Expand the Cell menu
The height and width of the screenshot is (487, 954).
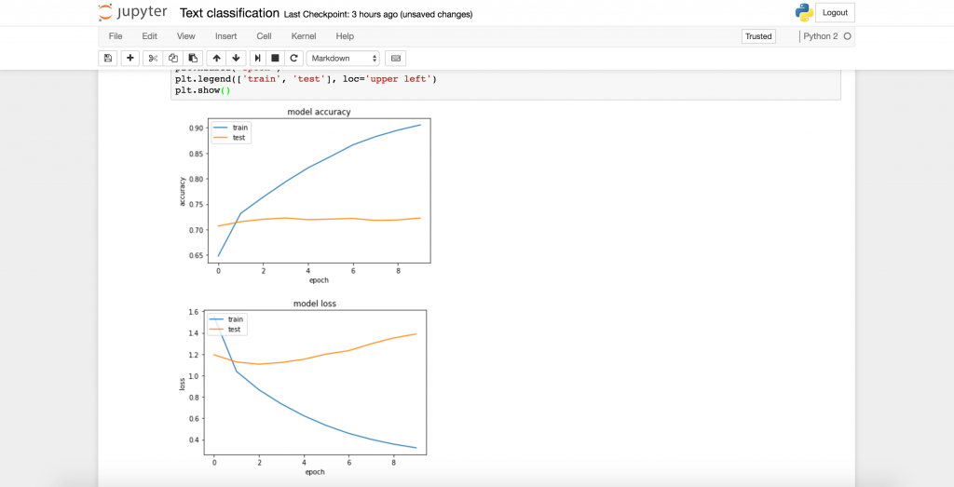pyautogui.click(x=264, y=36)
